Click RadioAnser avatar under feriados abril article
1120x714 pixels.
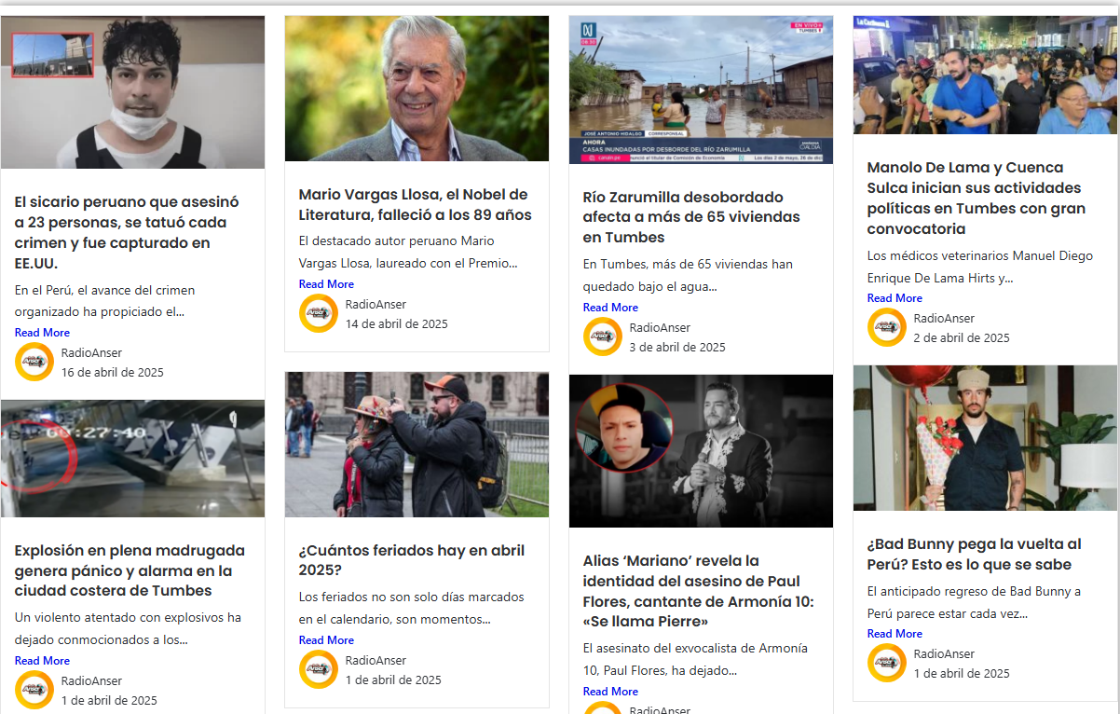319,669
